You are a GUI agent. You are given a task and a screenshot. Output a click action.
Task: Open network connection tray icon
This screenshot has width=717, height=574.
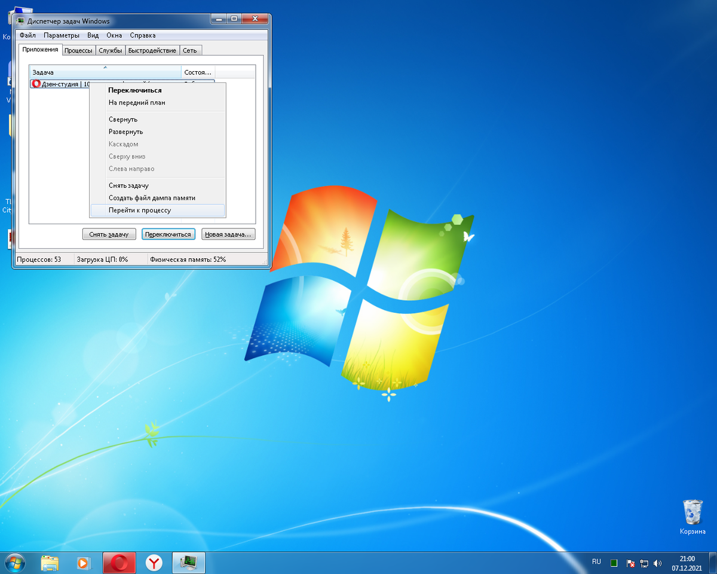644,563
